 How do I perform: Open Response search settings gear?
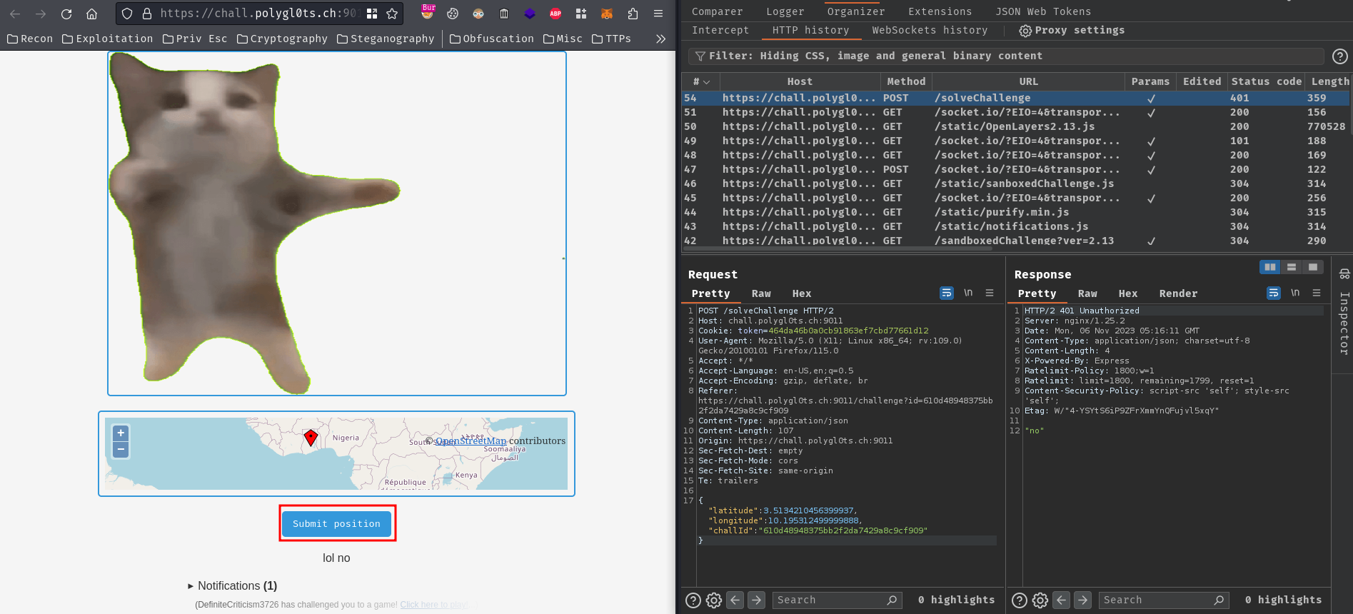click(x=1040, y=600)
